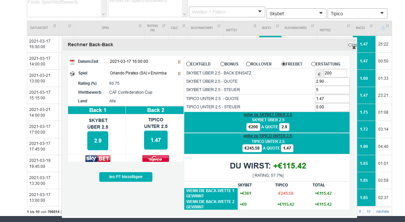The image size is (405, 222).
Task: Close the Rechner Back-Back dialog
Action: click(352, 45)
